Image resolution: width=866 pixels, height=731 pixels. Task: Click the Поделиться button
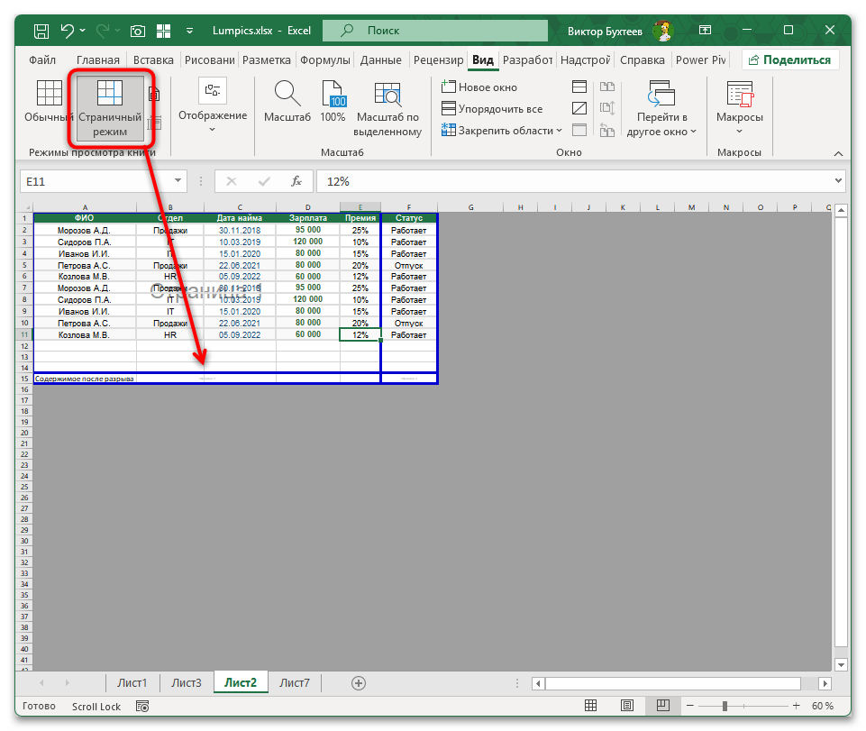790,60
